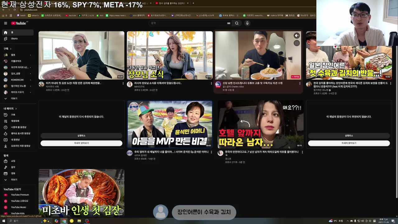Open the YouTube hamburger guide menu
This screenshot has width=398, height=224.
coord(5,23)
